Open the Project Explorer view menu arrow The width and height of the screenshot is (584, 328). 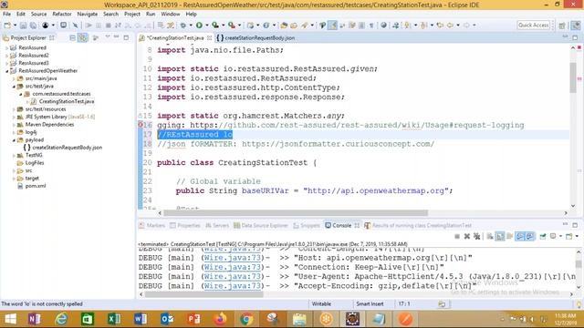[x=108, y=36]
